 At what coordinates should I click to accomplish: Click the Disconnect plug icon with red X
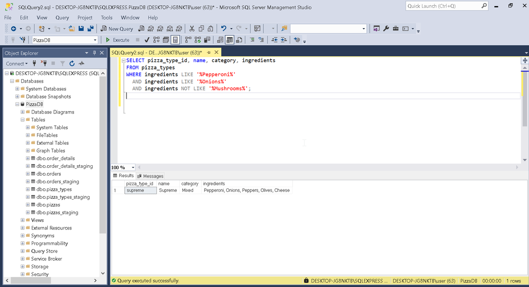tap(43, 64)
